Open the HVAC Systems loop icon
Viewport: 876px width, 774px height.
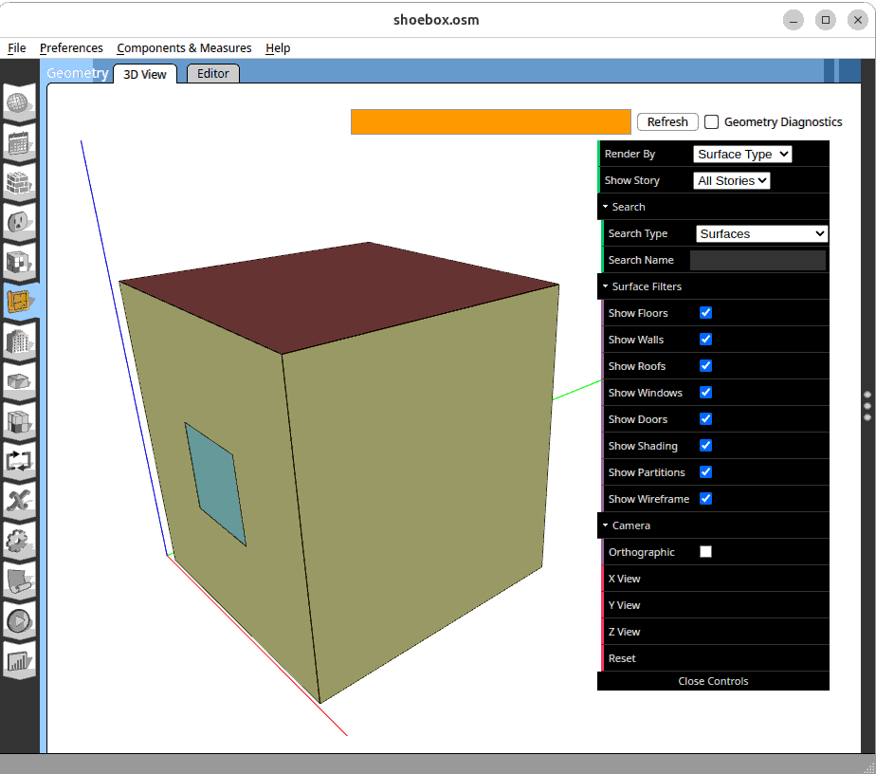[x=21, y=460]
